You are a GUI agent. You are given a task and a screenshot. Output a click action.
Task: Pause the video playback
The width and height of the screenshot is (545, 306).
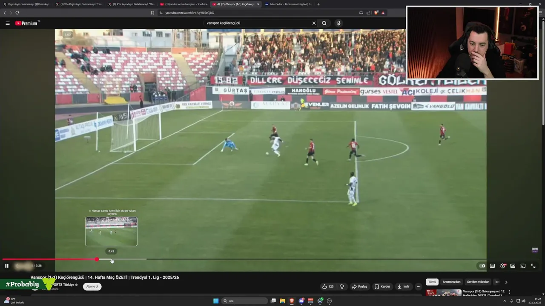click(x=7, y=266)
